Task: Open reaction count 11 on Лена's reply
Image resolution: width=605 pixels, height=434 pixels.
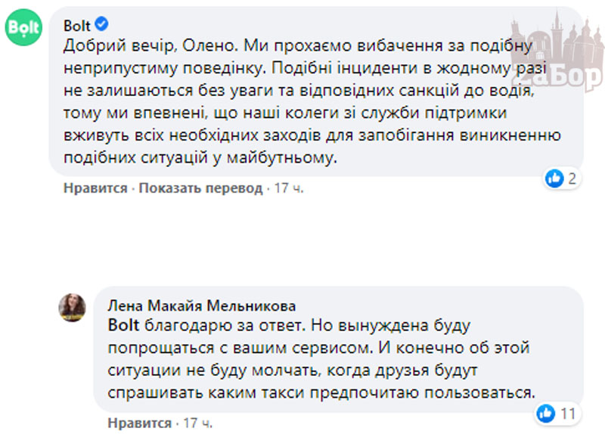Action: tap(569, 413)
